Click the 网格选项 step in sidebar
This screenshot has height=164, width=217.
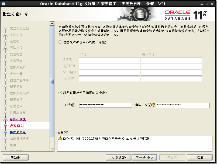pyautogui.click(x=16, y=48)
